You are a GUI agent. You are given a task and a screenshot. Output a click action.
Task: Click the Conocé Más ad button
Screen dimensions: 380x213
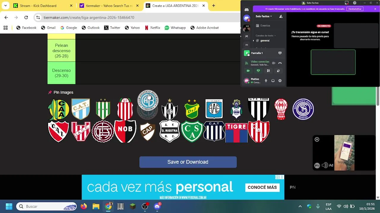[262, 187]
